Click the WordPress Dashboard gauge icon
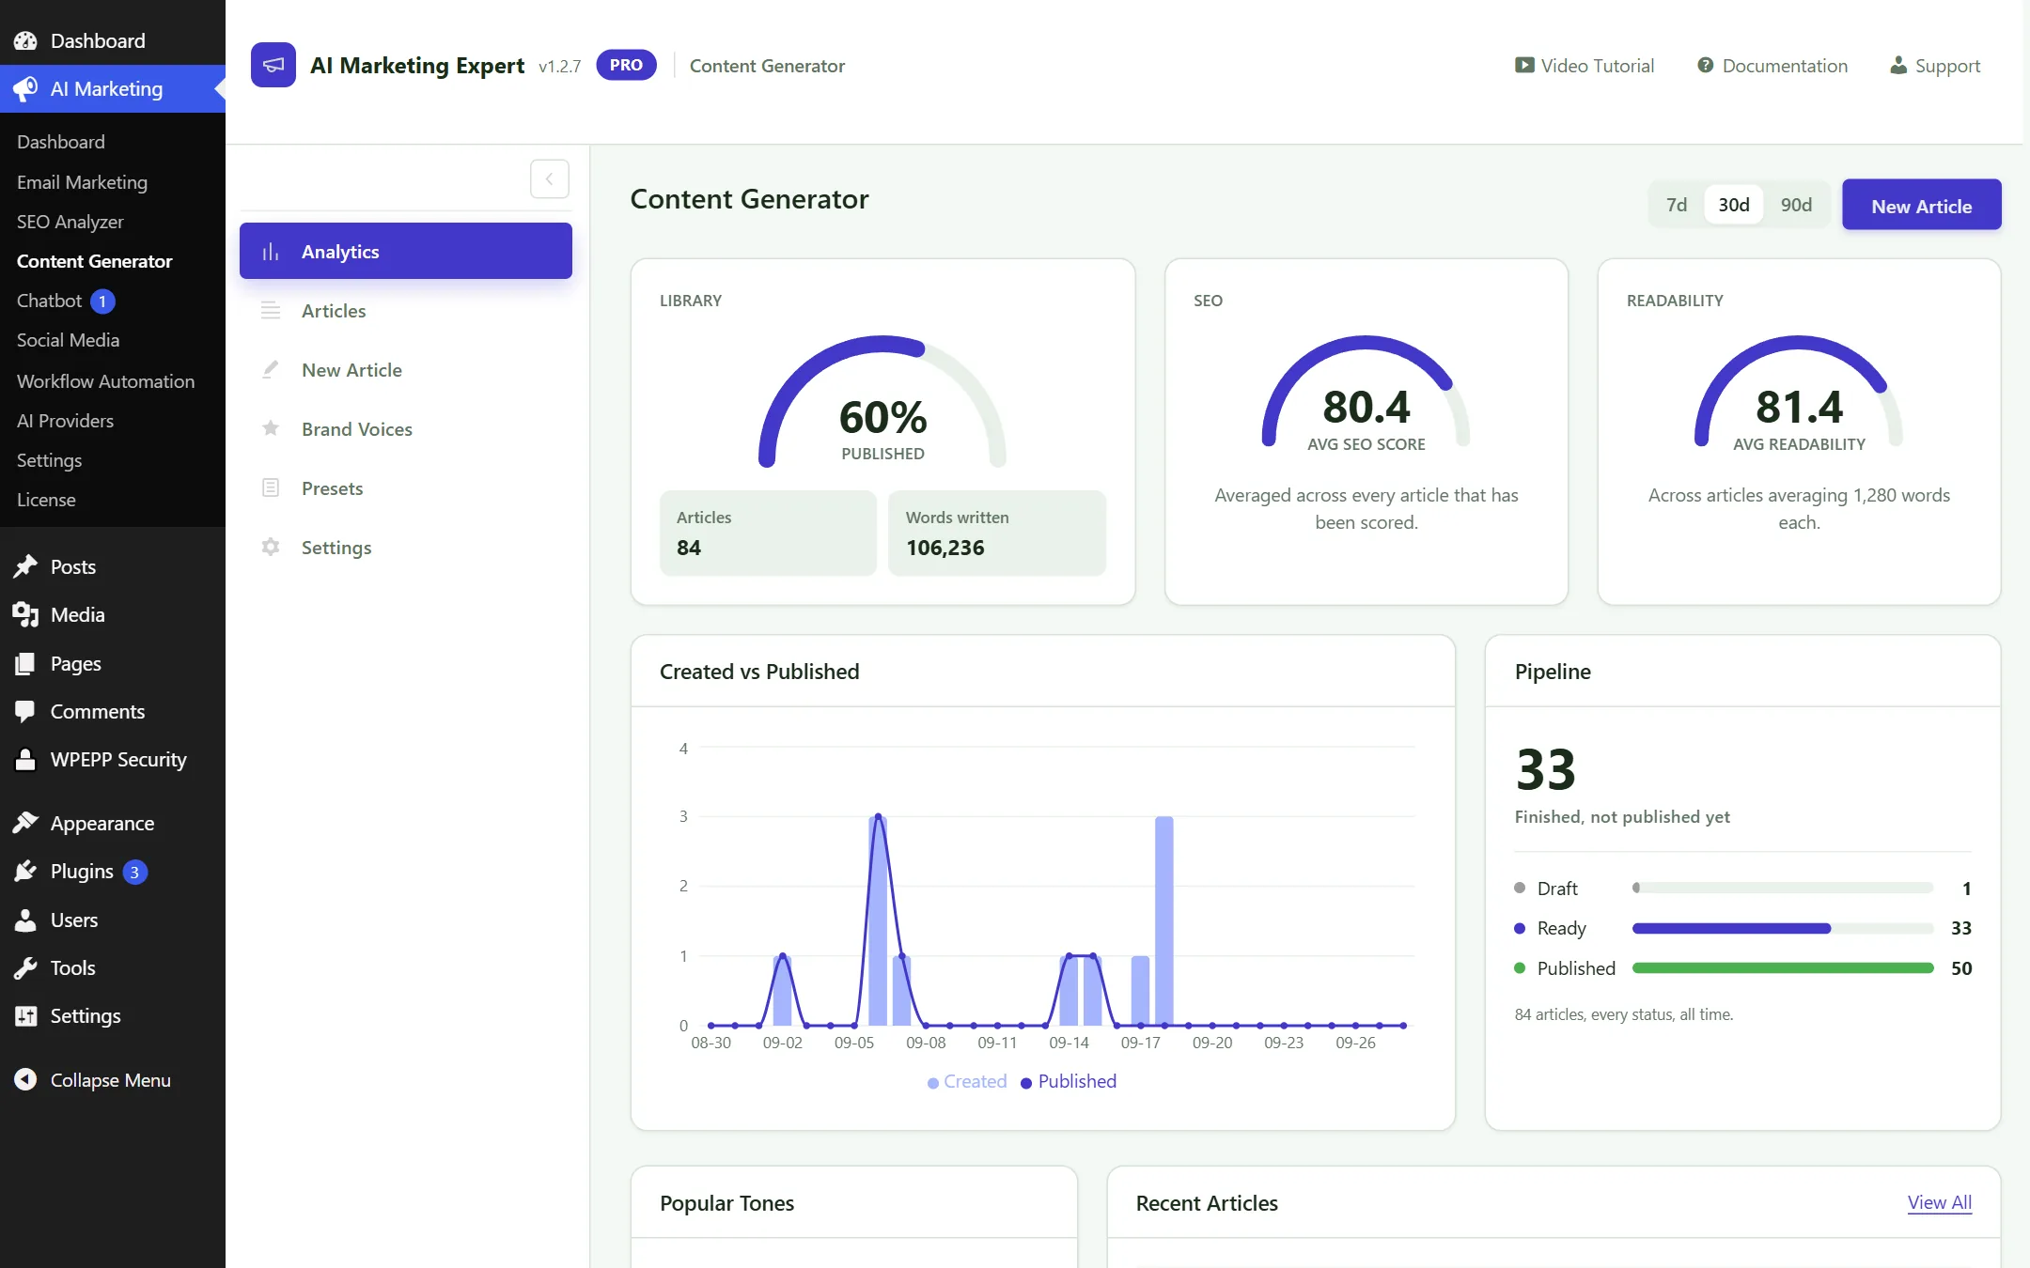The width and height of the screenshot is (2030, 1268). pos(25,40)
